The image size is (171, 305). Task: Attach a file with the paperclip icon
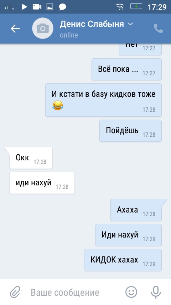click(15, 292)
